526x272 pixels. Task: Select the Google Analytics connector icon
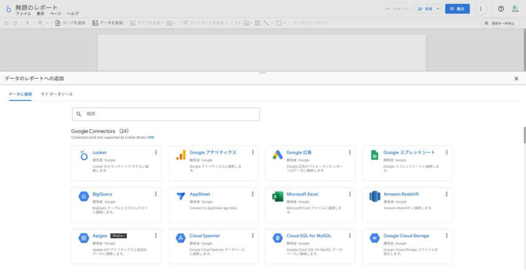[x=180, y=156]
